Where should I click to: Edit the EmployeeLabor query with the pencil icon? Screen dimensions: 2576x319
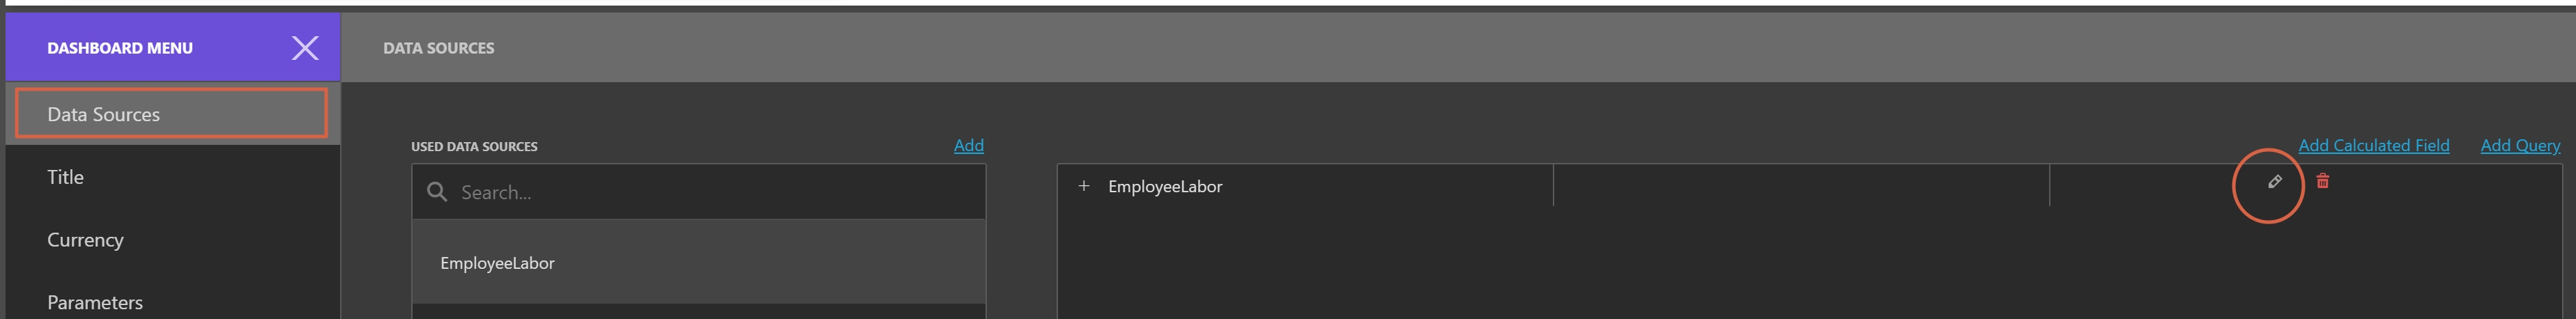[x=2274, y=182]
